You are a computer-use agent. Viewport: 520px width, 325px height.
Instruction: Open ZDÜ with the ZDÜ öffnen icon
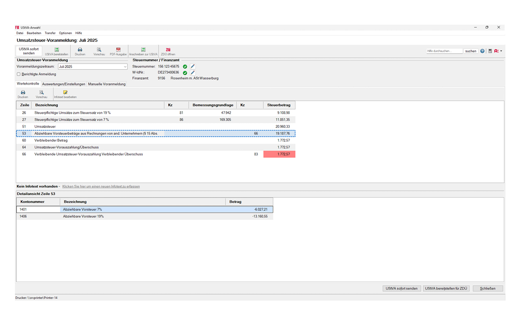(x=168, y=50)
